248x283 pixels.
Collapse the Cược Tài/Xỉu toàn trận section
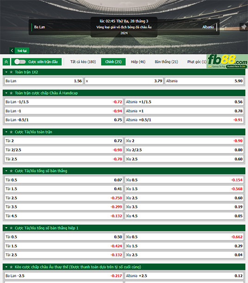point(6,132)
